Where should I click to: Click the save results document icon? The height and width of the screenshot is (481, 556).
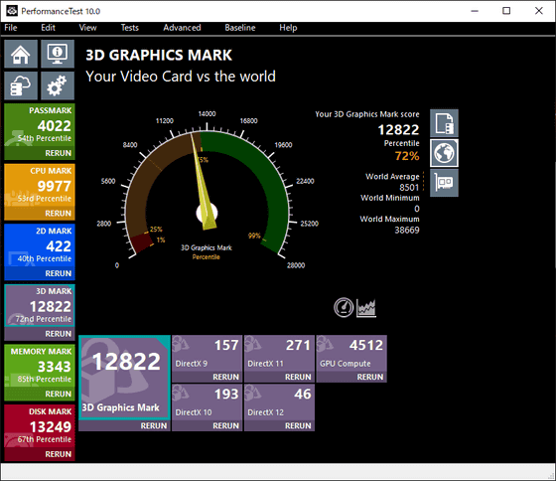[x=444, y=123]
